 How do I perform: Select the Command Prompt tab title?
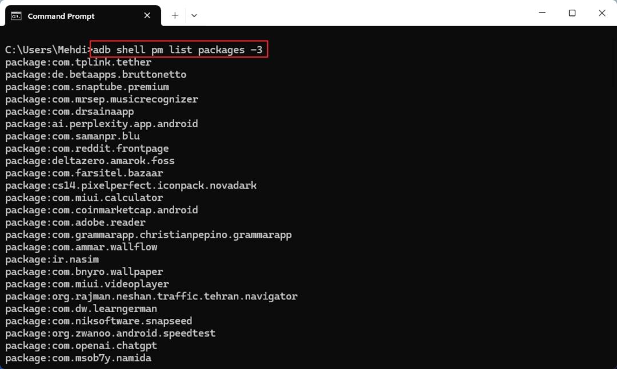click(61, 16)
